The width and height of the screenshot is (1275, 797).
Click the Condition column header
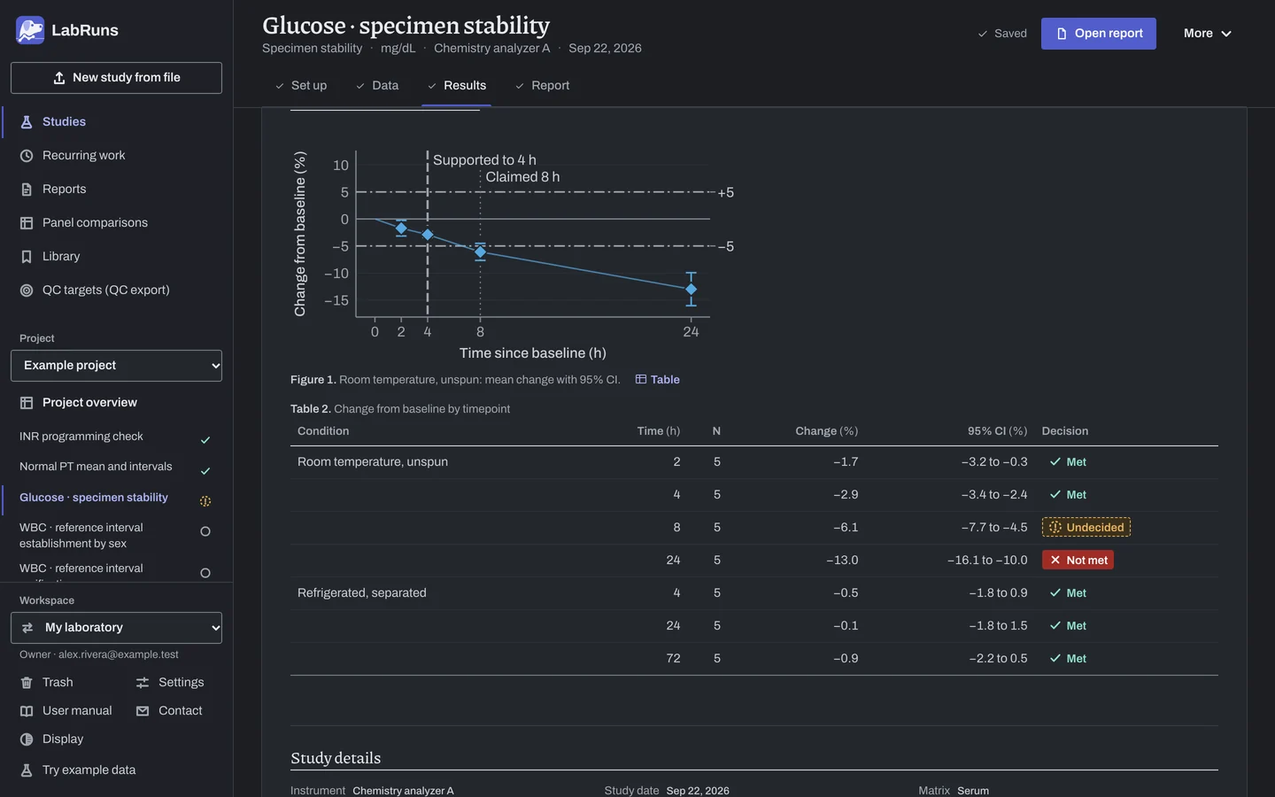323,431
